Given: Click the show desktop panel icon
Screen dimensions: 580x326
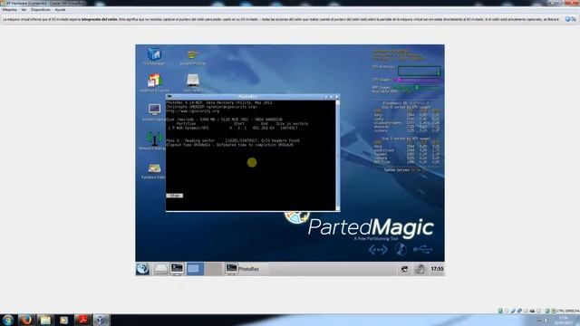Looking at the screenshot, I should [x=195, y=269].
